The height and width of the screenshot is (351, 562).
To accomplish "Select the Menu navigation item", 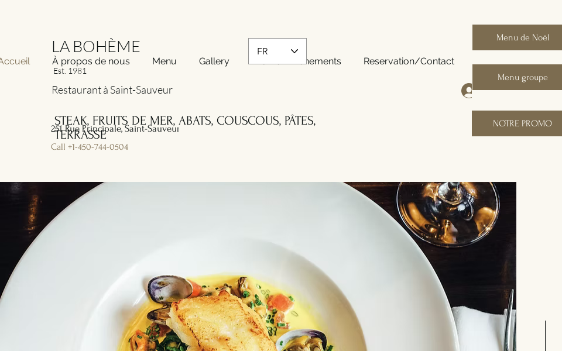I will (x=164, y=61).
